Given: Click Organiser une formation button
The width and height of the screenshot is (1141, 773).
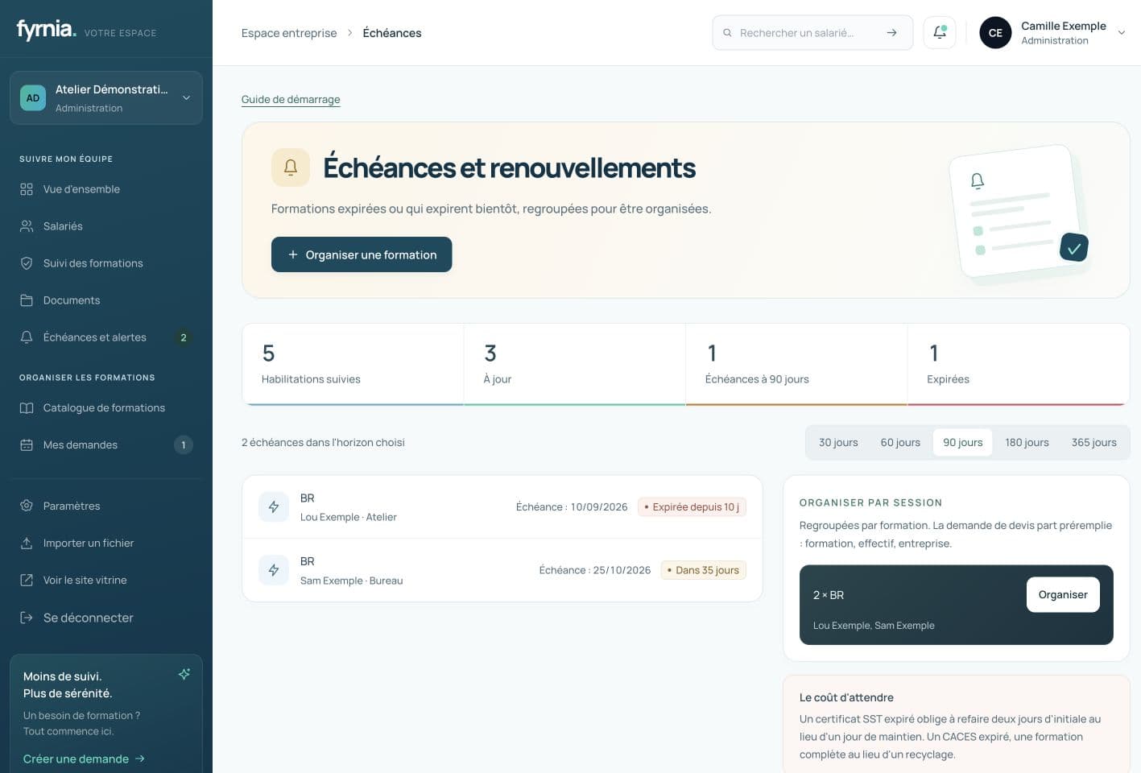Looking at the screenshot, I should point(362,254).
